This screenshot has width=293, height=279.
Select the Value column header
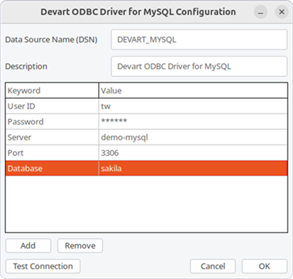pyautogui.click(x=193, y=90)
